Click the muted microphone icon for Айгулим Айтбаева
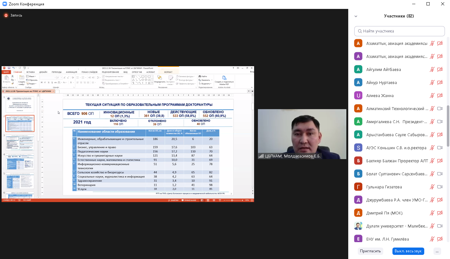This screenshot has height=259, width=450. [x=432, y=69]
